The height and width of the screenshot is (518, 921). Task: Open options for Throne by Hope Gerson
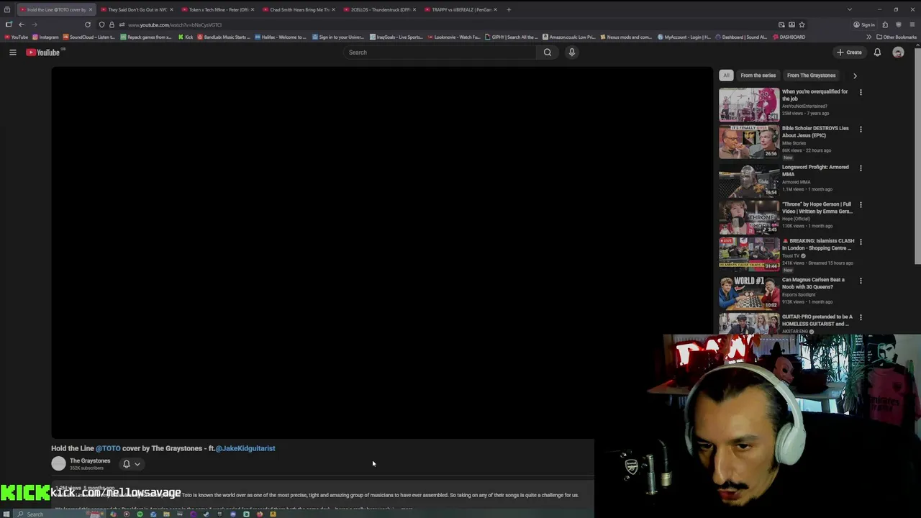tap(861, 204)
